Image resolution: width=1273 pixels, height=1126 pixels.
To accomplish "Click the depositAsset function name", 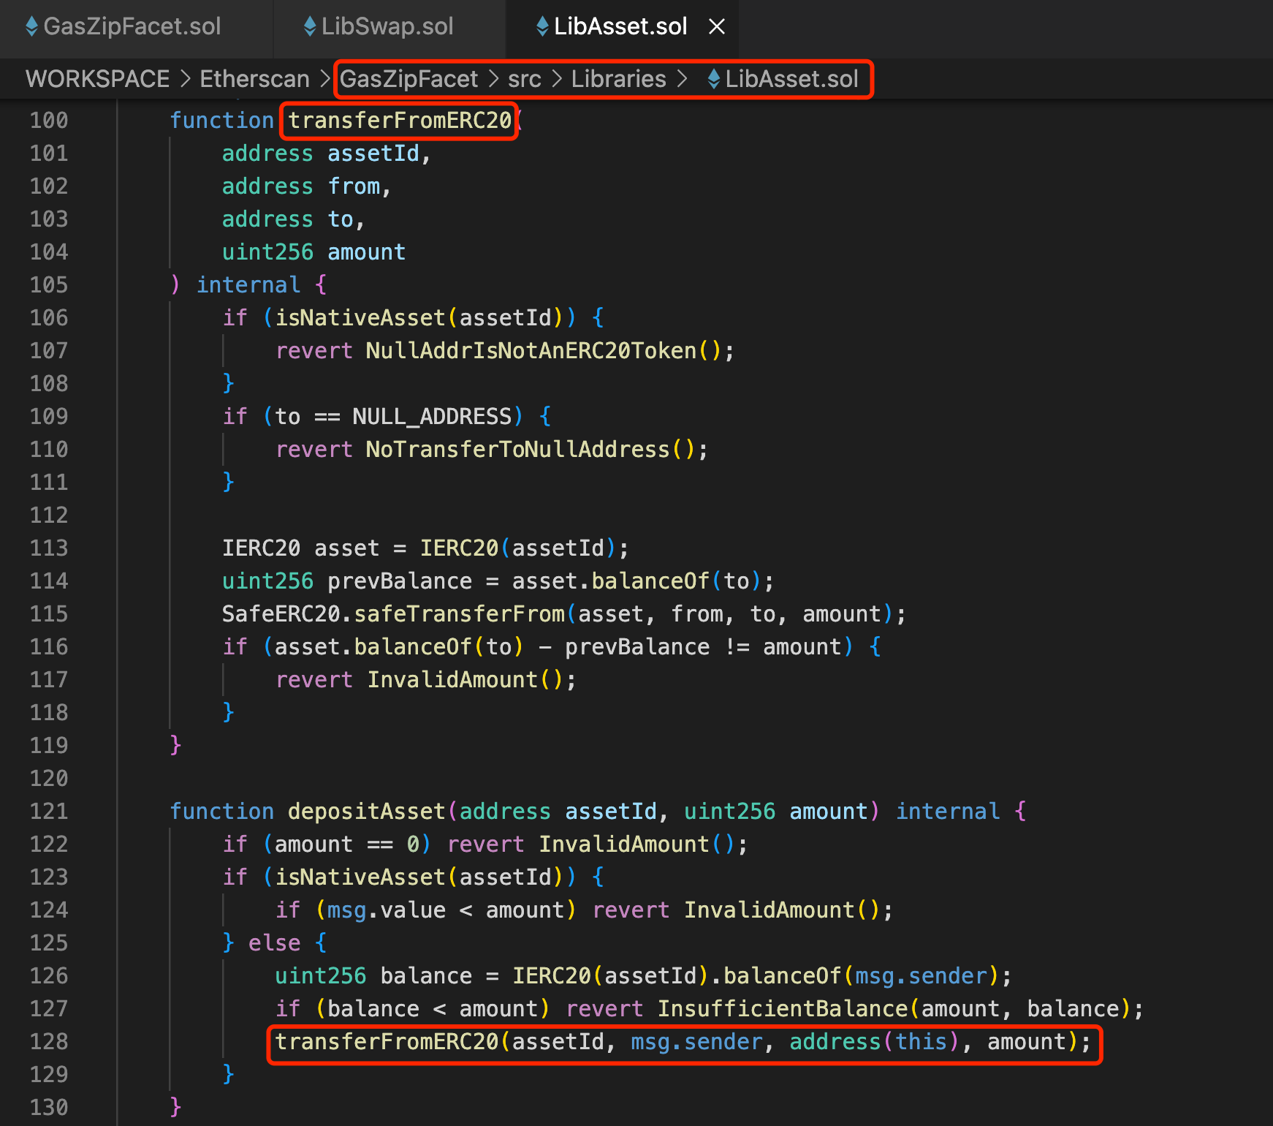I will [x=367, y=812].
